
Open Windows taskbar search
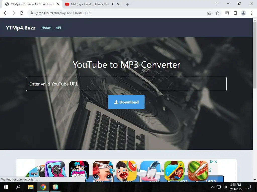[18, 187]
